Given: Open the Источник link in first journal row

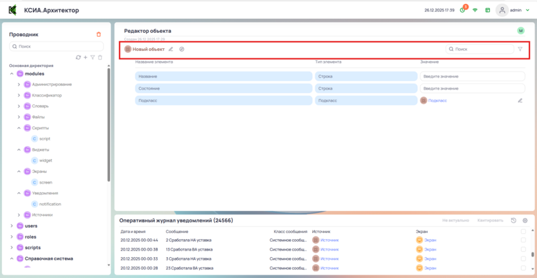Looking at the screenshot, I should click(330, 240).
